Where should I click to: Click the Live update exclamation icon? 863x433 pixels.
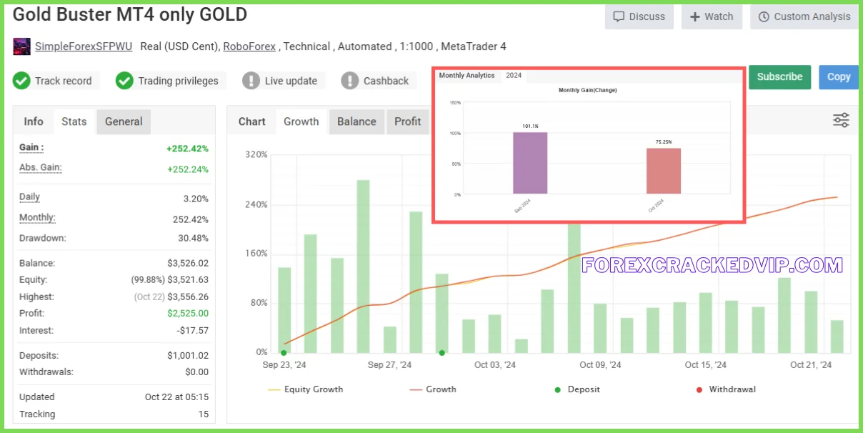pos(251,81)
